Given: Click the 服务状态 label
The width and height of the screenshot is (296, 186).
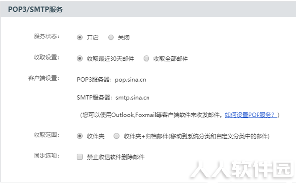Looking at the screenshot, I should coord(46,36).
